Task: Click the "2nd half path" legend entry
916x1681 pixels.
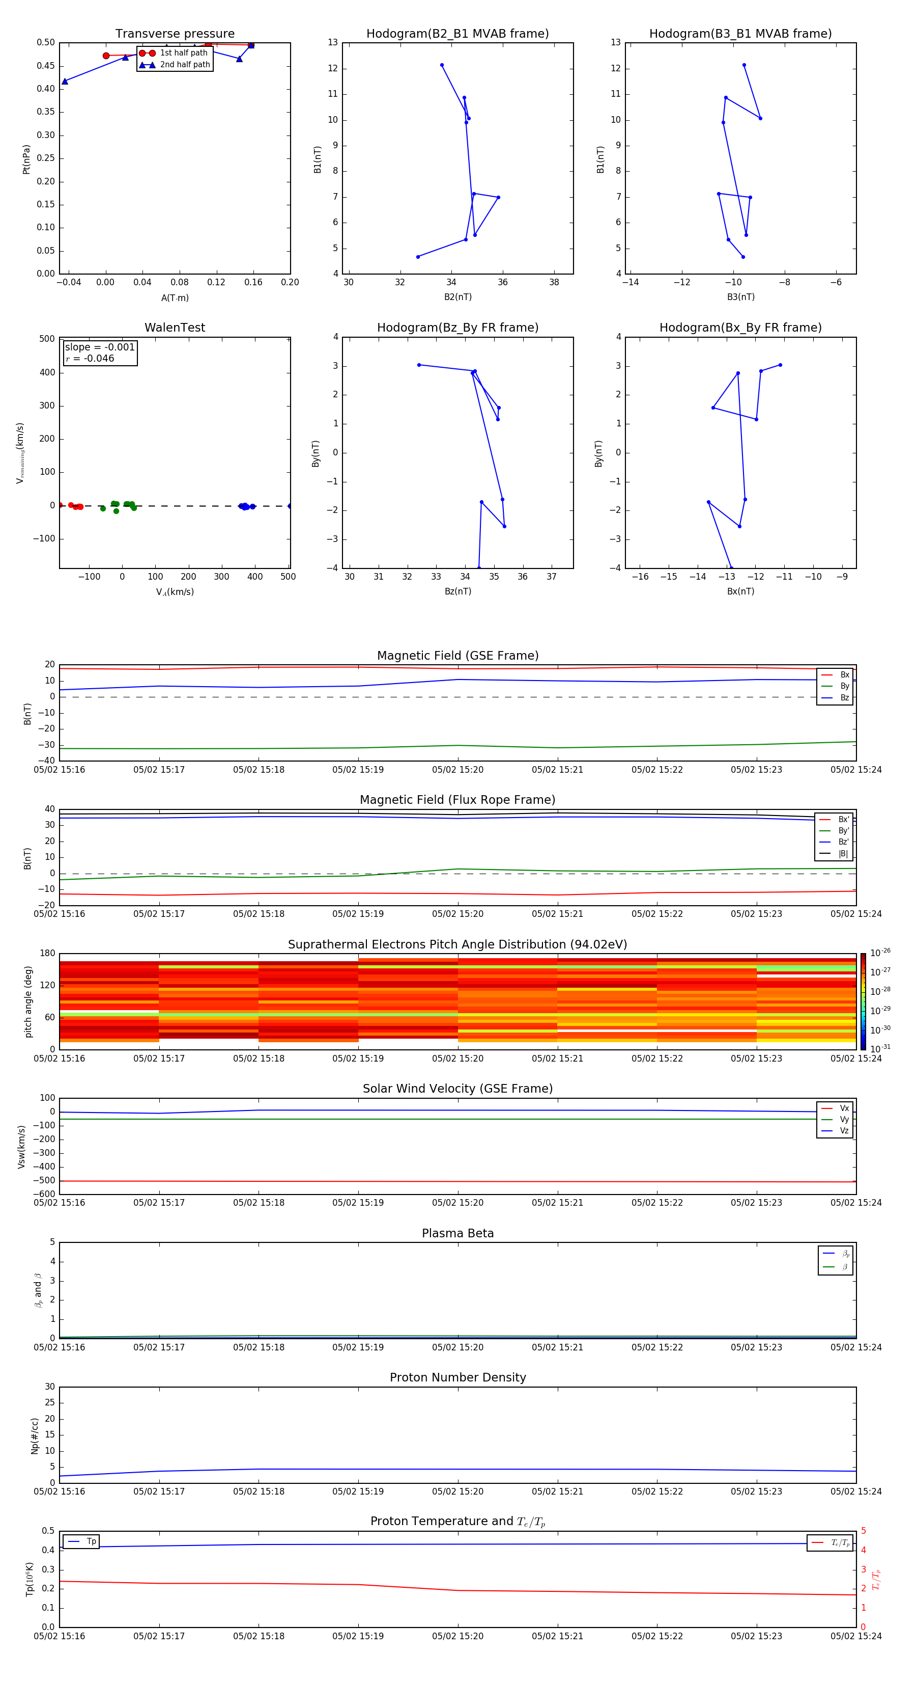Action: click(x=175, y=65)
